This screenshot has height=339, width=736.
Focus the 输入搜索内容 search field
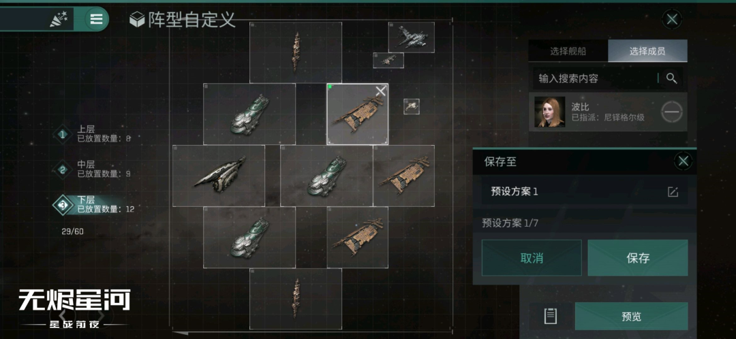click(596, 78)
